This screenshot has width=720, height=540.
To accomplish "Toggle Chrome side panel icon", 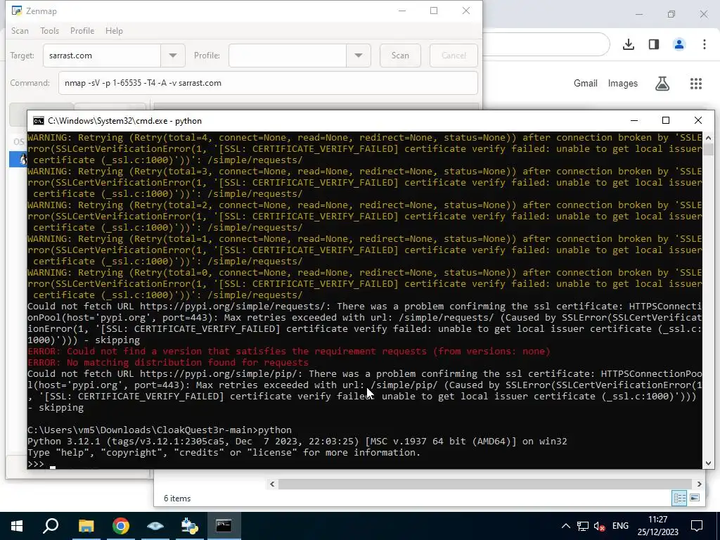I will pyautogui.click(x=654, y=44).
